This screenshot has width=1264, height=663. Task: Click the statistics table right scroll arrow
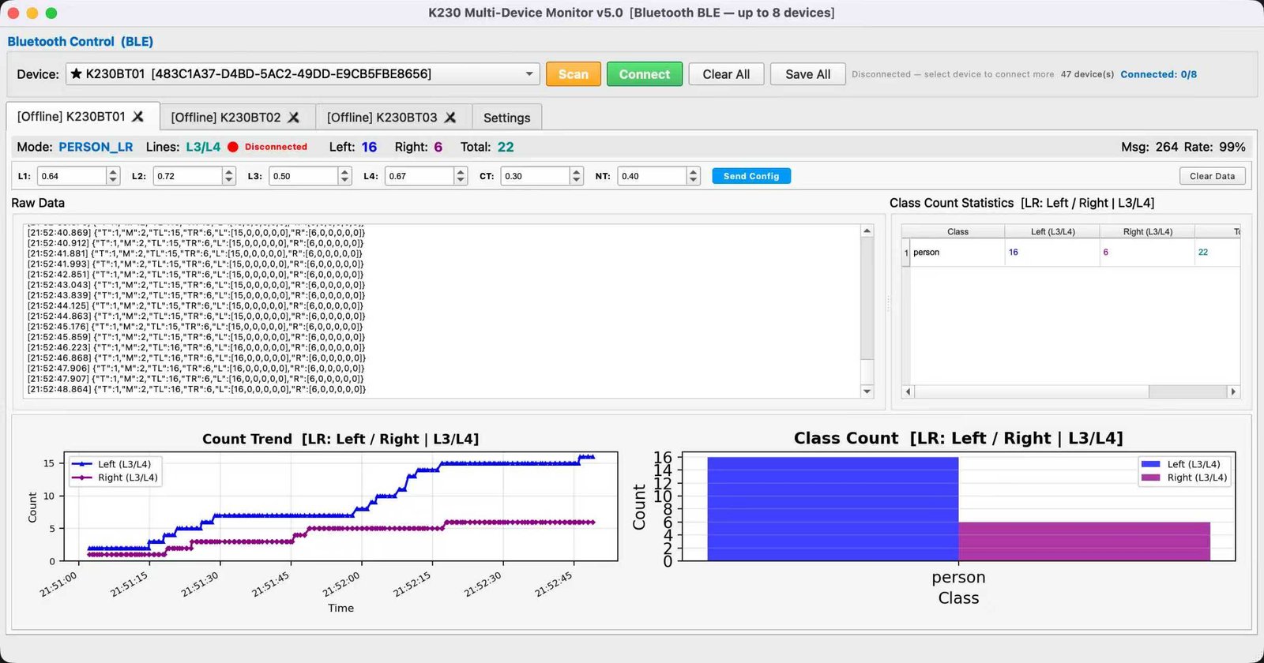[x=1233, y=391]
